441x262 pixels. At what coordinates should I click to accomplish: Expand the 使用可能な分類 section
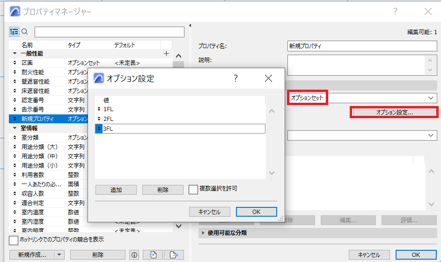pos(203,233)
